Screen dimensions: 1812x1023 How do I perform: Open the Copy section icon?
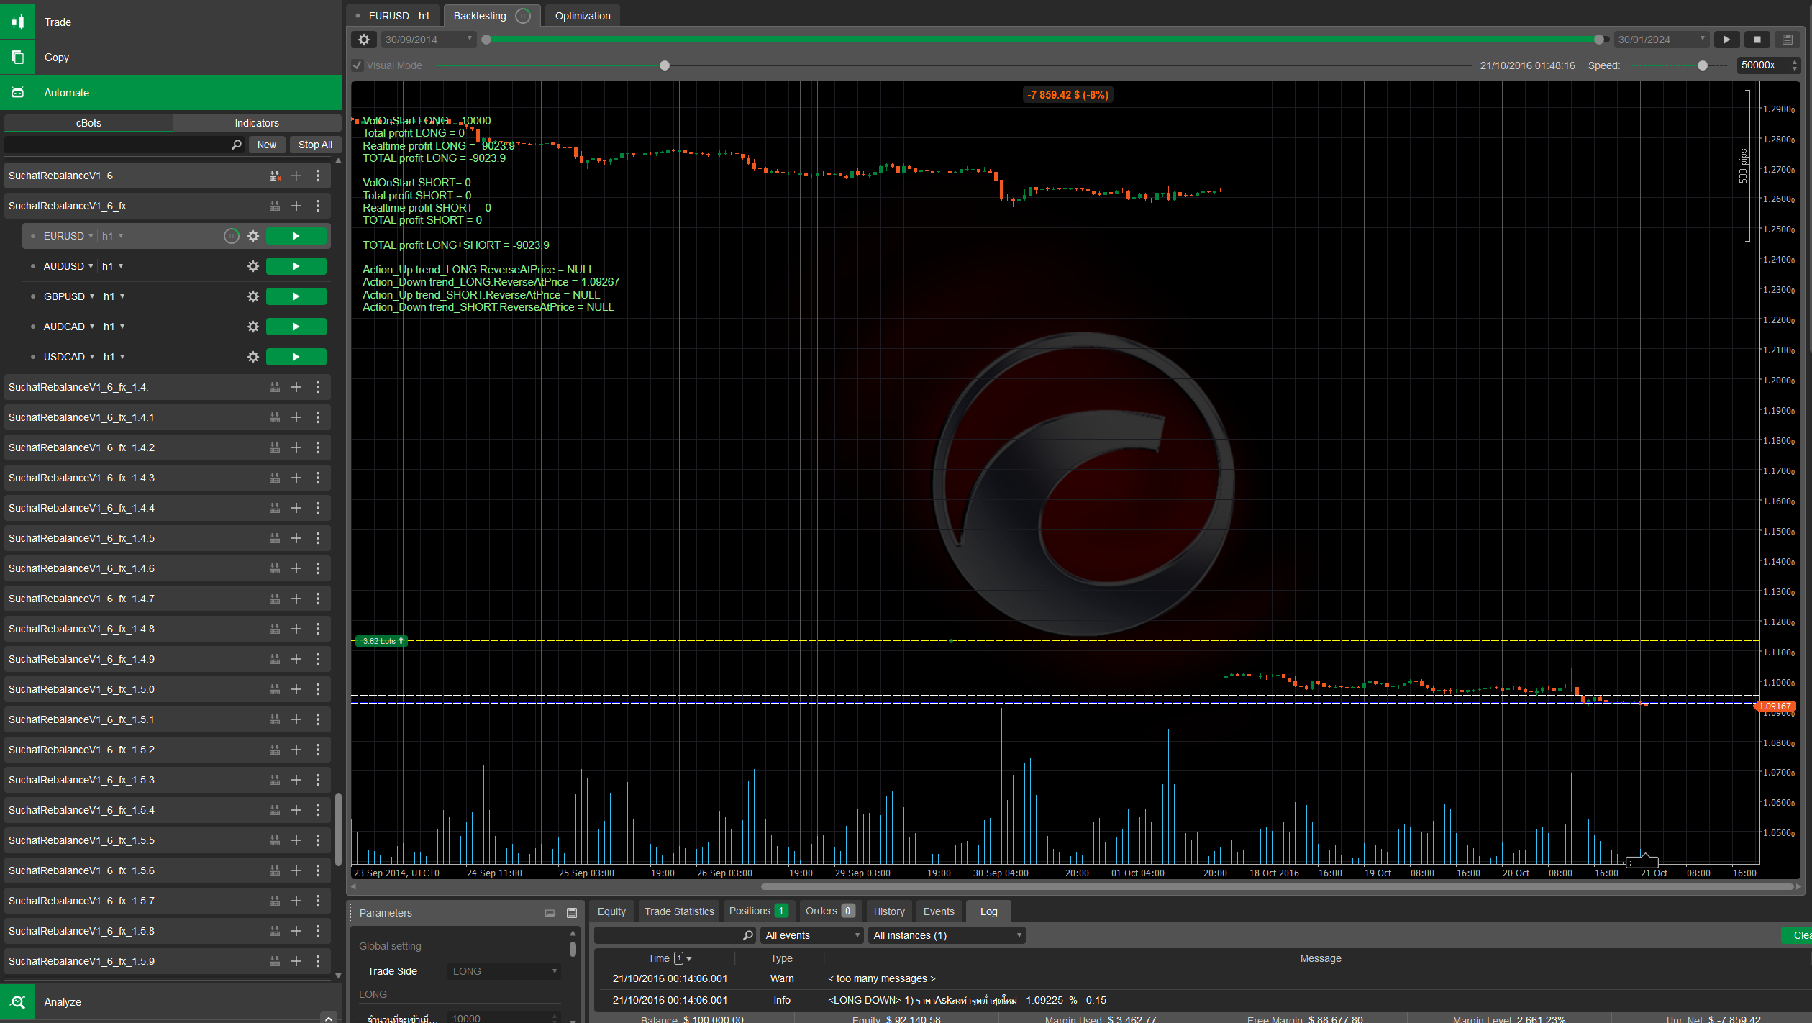[17, 57]
